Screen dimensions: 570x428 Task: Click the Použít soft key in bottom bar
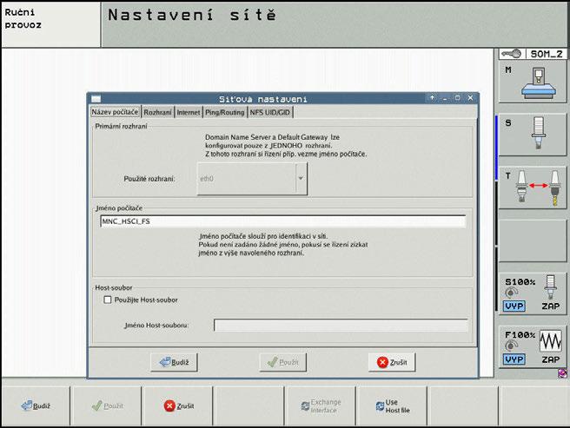(x=107, y=405)
